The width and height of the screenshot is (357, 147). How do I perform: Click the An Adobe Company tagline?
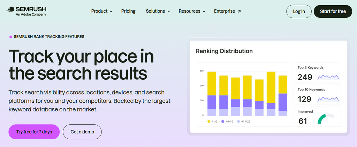[x=31, y=15]
